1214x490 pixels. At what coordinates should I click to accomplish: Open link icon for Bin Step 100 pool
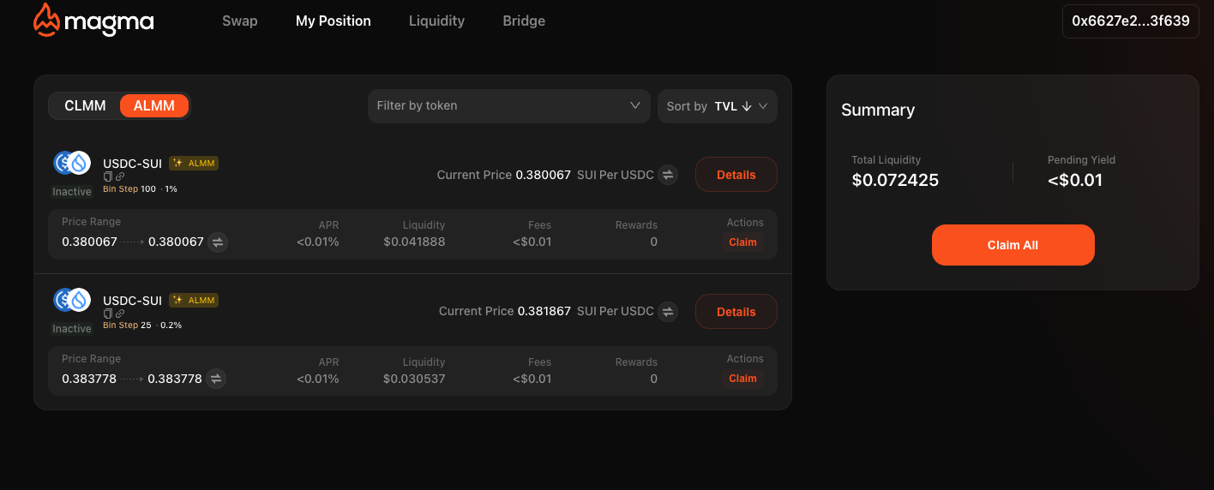pyautogui.click(x=120, y=176)
